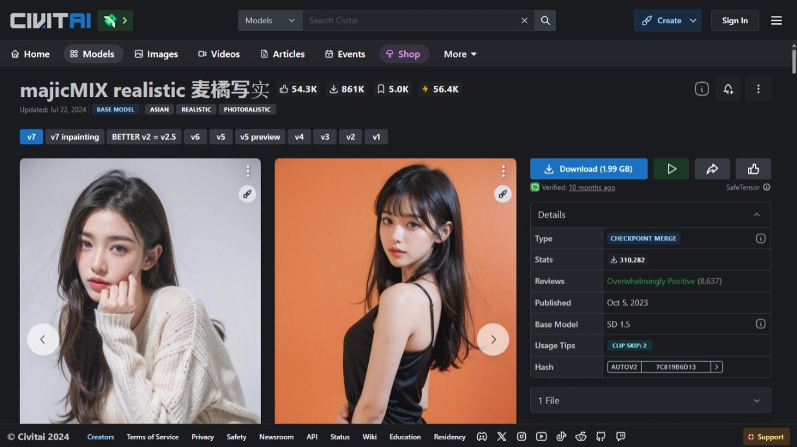Image resolution: width=797 pixels, height=447 pixels.
Task: Download the 1.99 GB model file
Action: pos(588,169)
